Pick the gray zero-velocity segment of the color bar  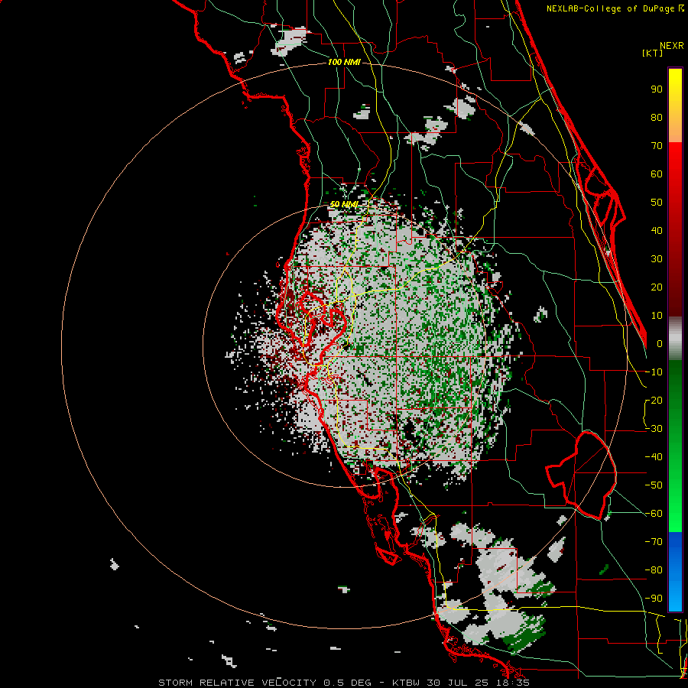(675, 339)
